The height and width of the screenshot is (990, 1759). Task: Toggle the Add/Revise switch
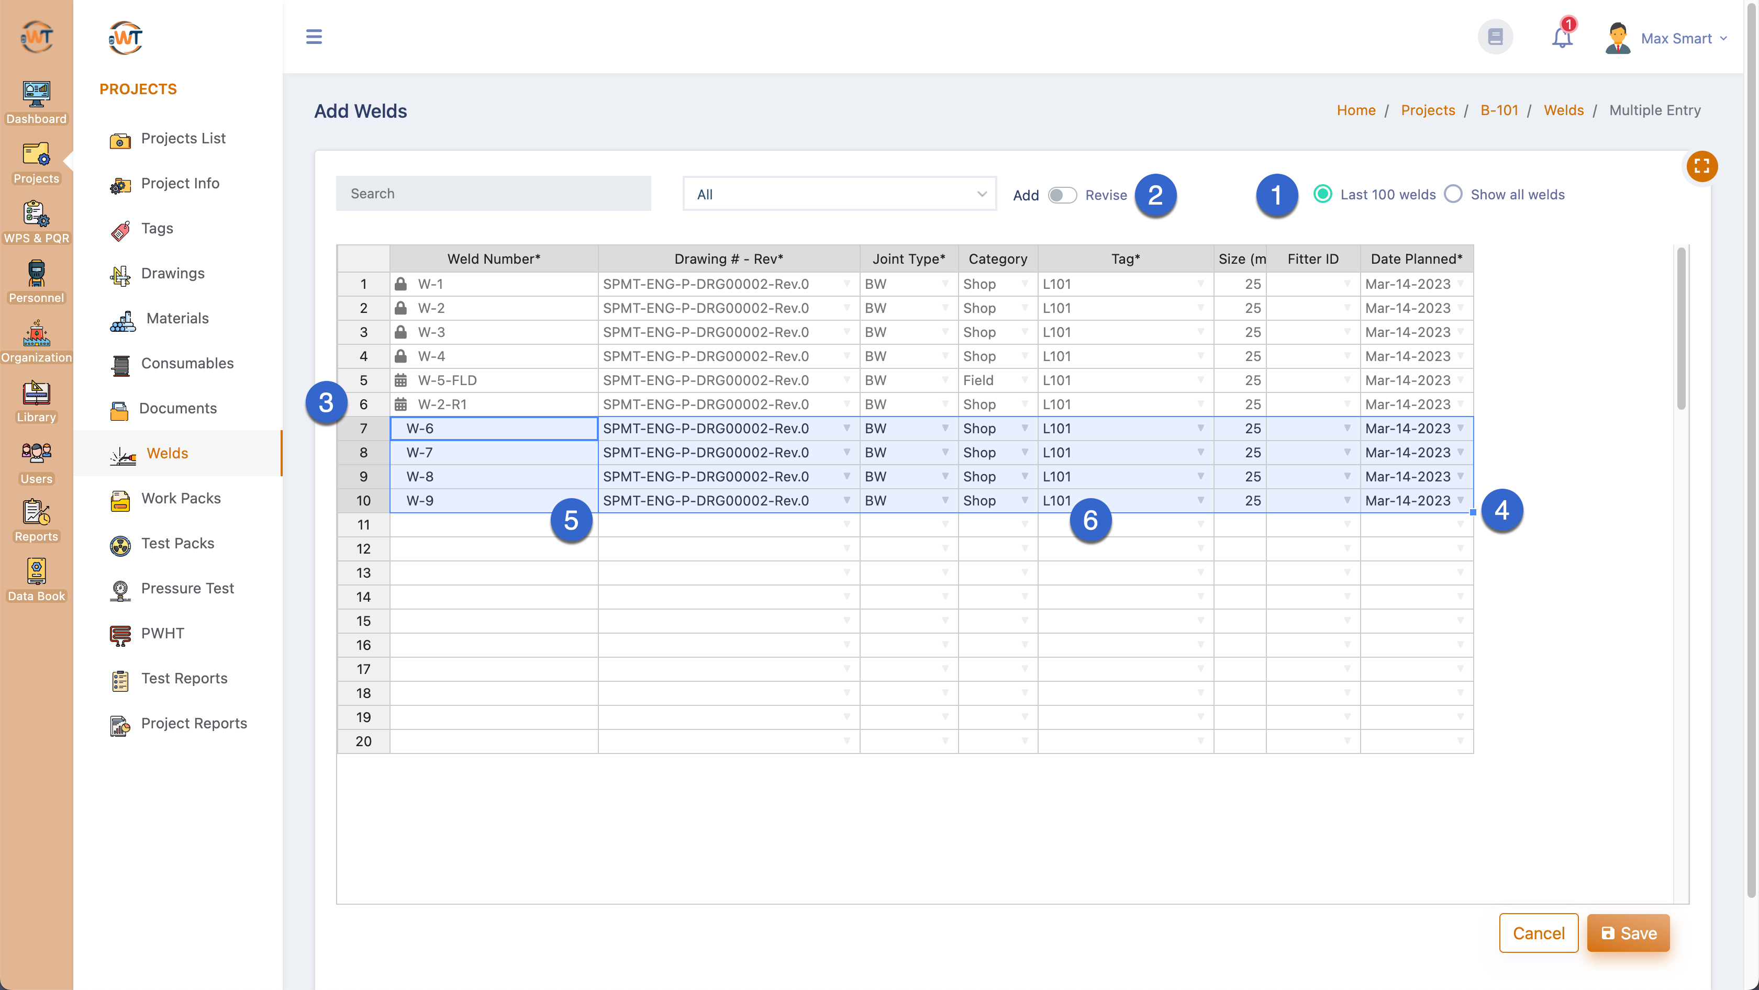[x=1062, y=195]
